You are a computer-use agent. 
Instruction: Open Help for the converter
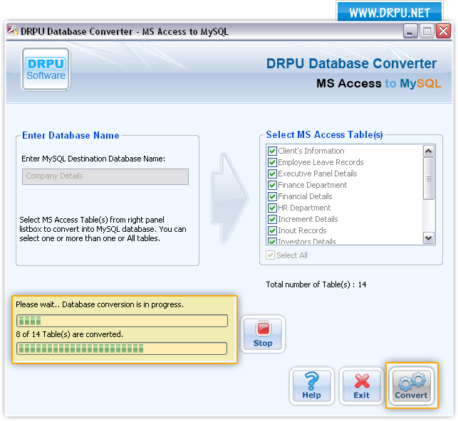[312, 385]
